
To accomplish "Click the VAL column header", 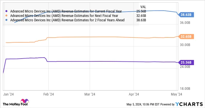I will click(x=143, y=7).
